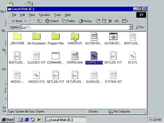Screen dimensions: 164x123
Task: Expand the Address bar dropdown
Action: [131, 27]
